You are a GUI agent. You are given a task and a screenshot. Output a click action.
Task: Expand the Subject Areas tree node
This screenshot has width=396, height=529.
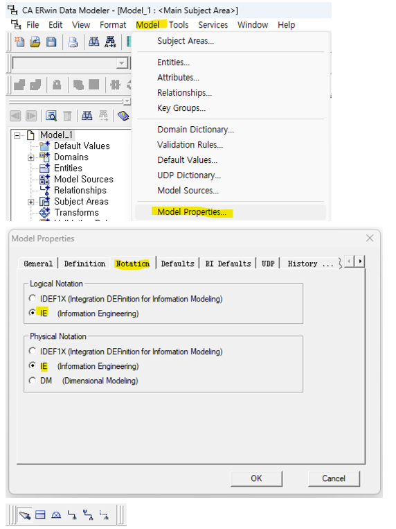coord(30,202)
